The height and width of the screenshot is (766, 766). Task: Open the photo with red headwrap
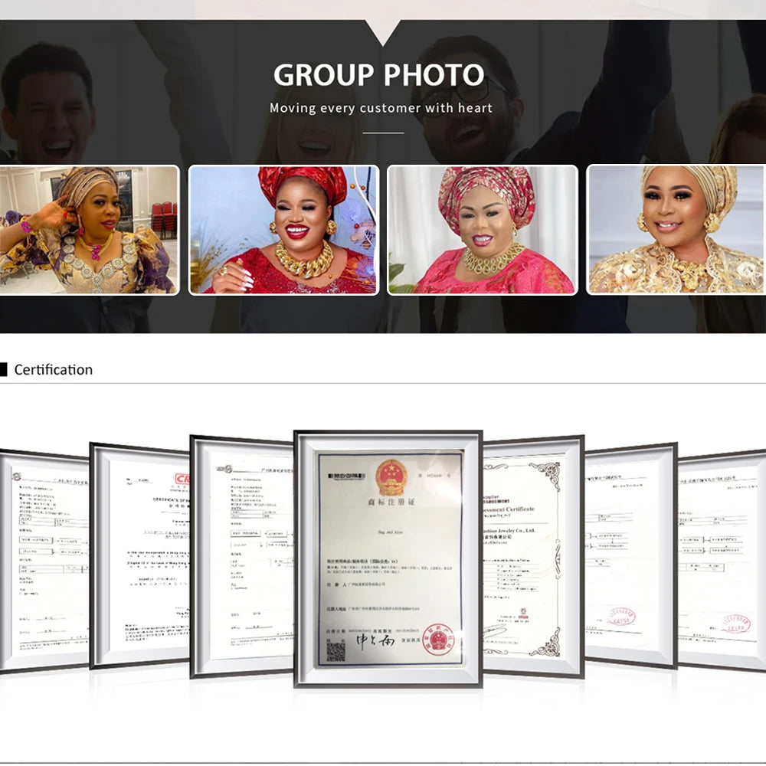pyautogui.click(x=283, y=230)
